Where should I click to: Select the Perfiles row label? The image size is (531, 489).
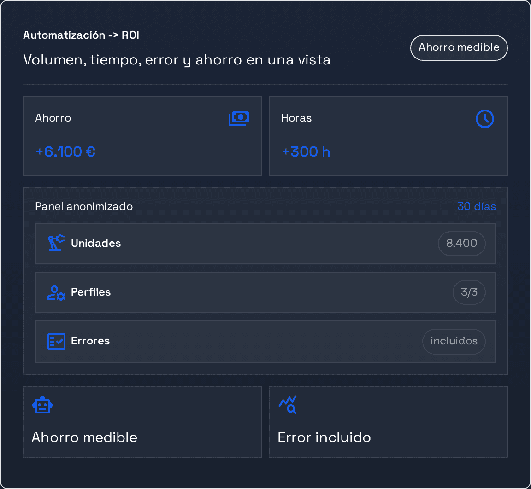(91, 292)
